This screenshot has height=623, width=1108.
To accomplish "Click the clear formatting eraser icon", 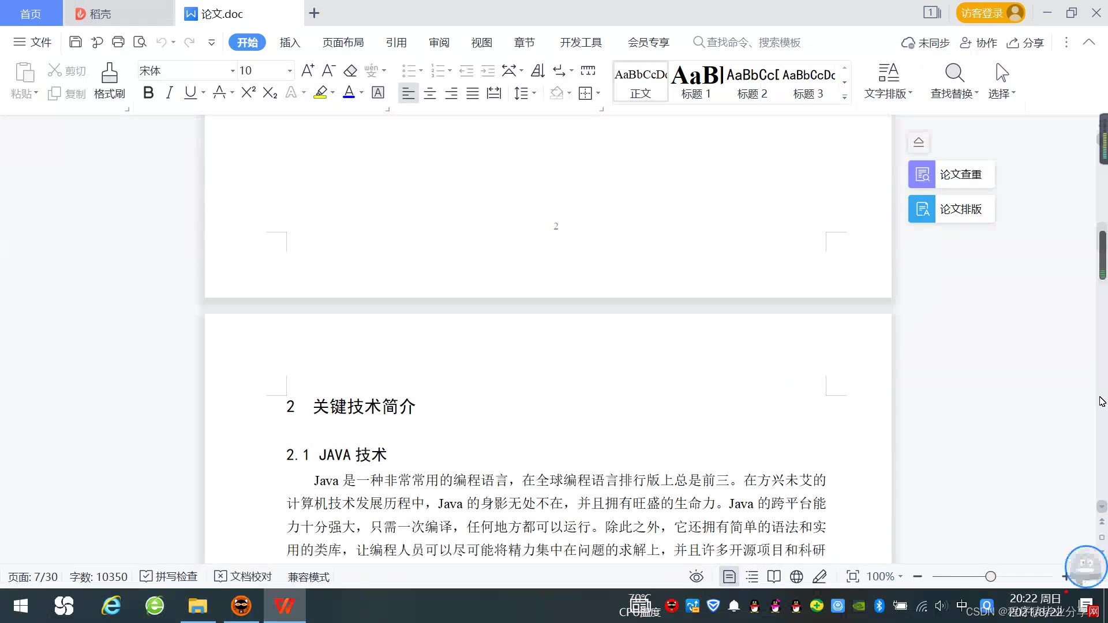I will point(350,71).
